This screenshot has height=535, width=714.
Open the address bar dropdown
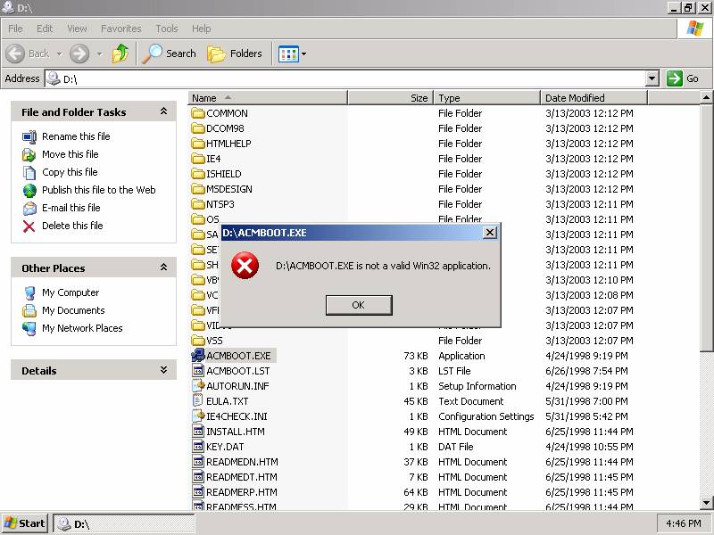(652, 78)
